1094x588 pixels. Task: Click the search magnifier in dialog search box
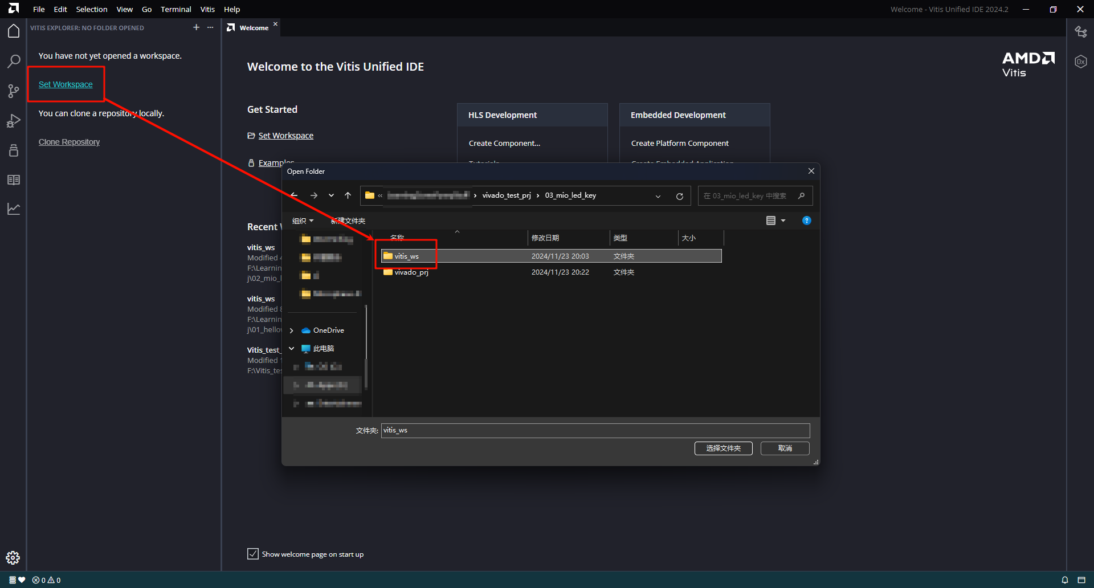(x=802, y=196)
